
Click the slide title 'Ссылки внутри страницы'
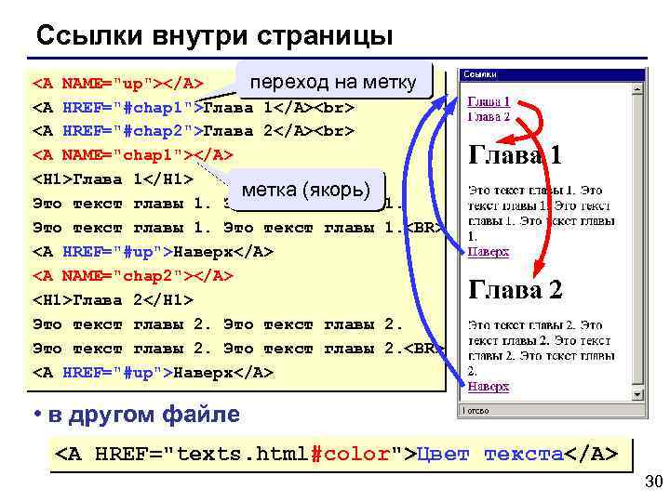point(215,35)
